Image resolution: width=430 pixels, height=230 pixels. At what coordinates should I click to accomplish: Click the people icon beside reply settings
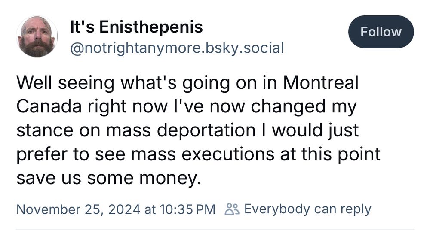coord(232,209)
